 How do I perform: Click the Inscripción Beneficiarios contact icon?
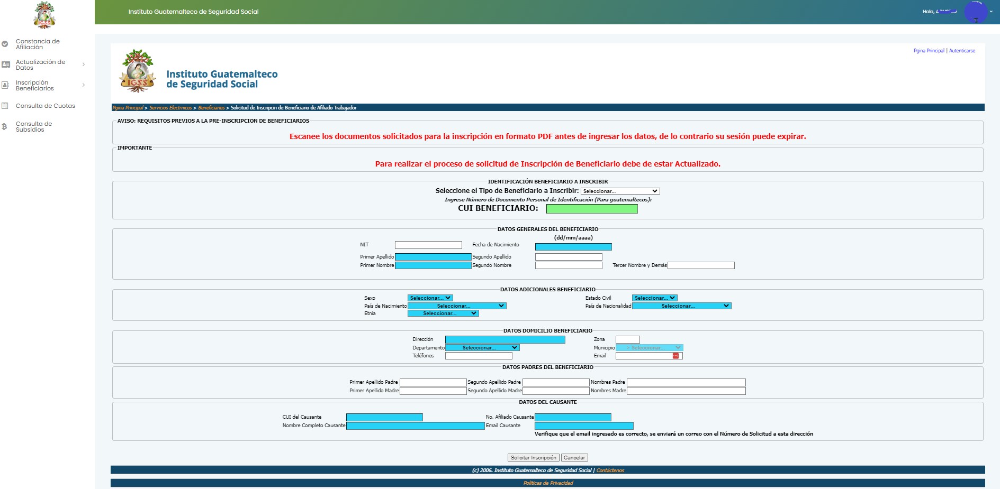[5, 85]
